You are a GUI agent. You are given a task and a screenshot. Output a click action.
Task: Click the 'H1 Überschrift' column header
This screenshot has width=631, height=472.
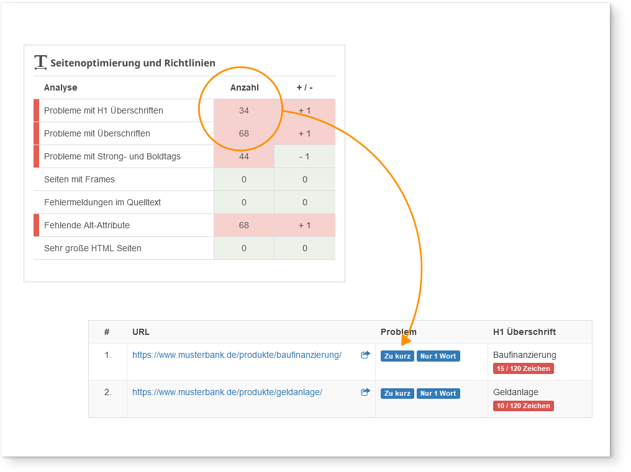524,332
